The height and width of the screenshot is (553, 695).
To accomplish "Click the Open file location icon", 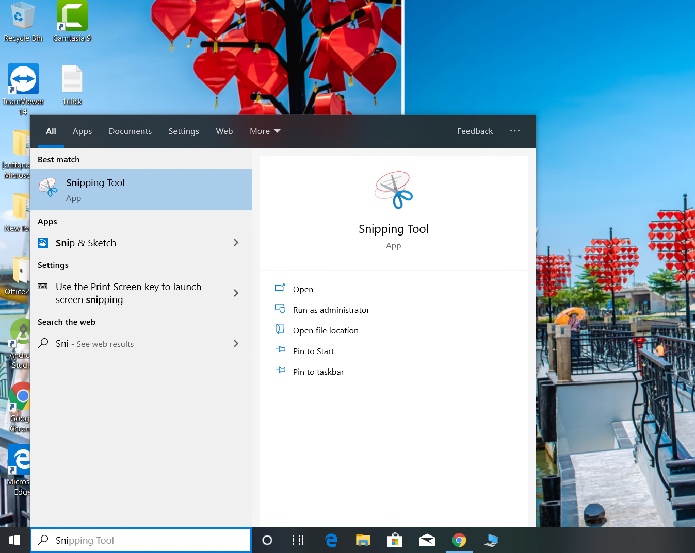I will point(280,329).
